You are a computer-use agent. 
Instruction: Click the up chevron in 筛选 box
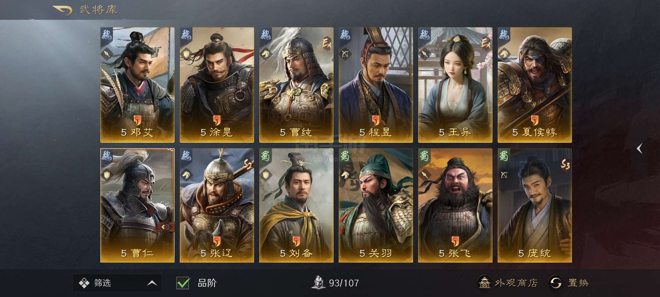(152, 283)
